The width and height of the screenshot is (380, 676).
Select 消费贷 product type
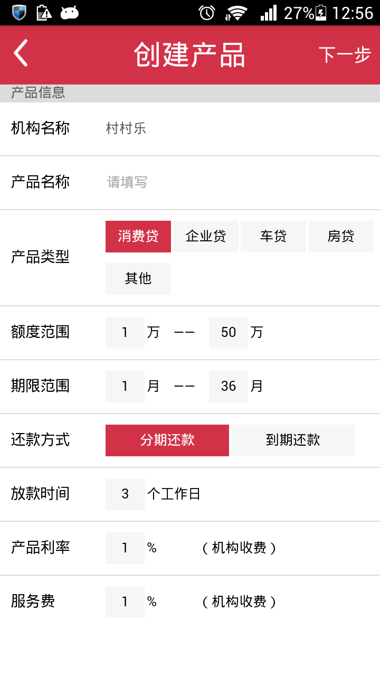coord(138,237)
